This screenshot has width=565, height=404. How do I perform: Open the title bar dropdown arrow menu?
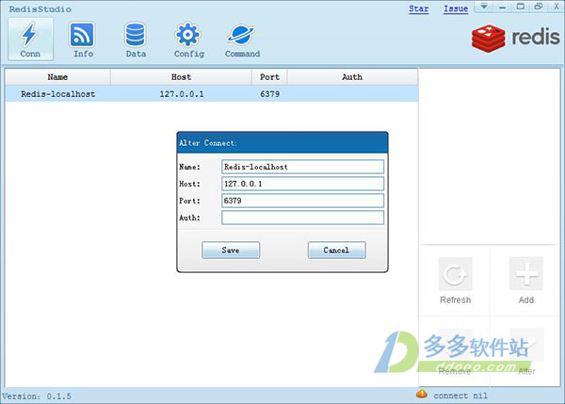click(484, 7)
